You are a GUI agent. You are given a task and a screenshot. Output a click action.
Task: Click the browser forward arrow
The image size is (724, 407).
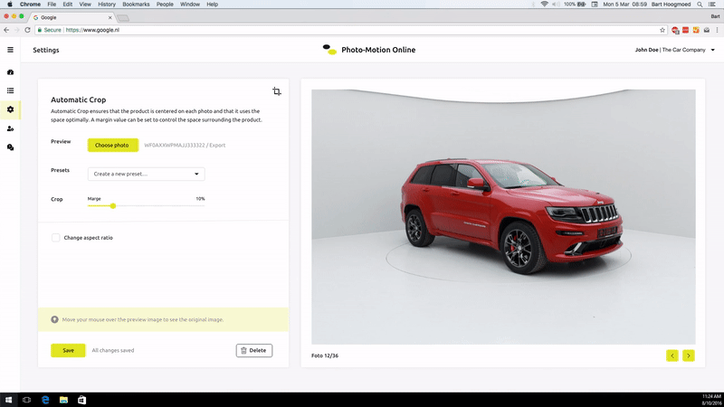(16, 30)
